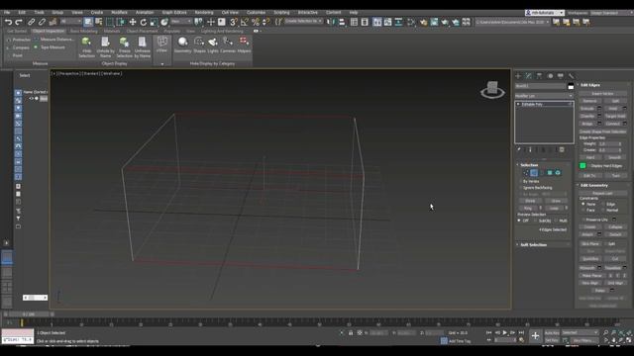Click the Play Animation button
The width and height of the screenshot is (634, 356).
point(504,332)
